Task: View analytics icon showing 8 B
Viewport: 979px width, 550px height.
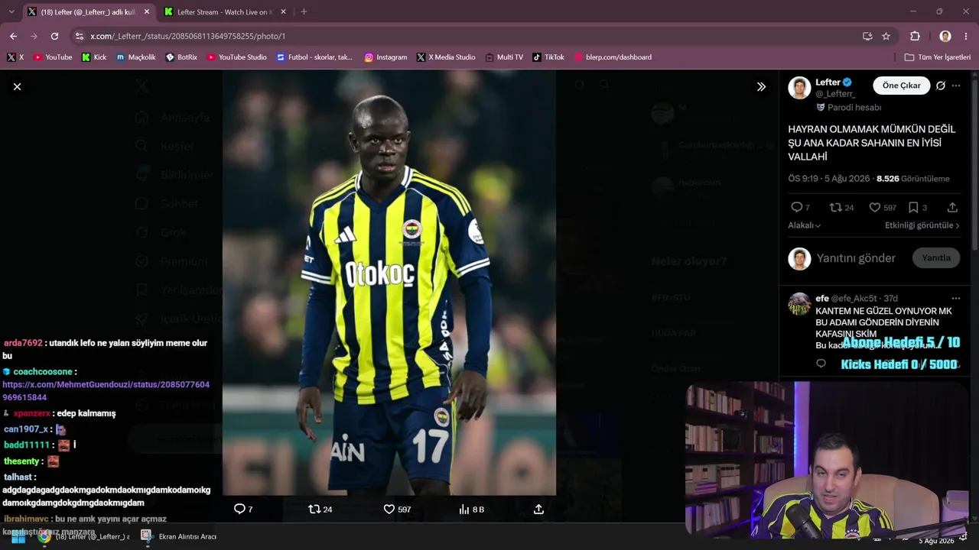Action: click(463, 509)
